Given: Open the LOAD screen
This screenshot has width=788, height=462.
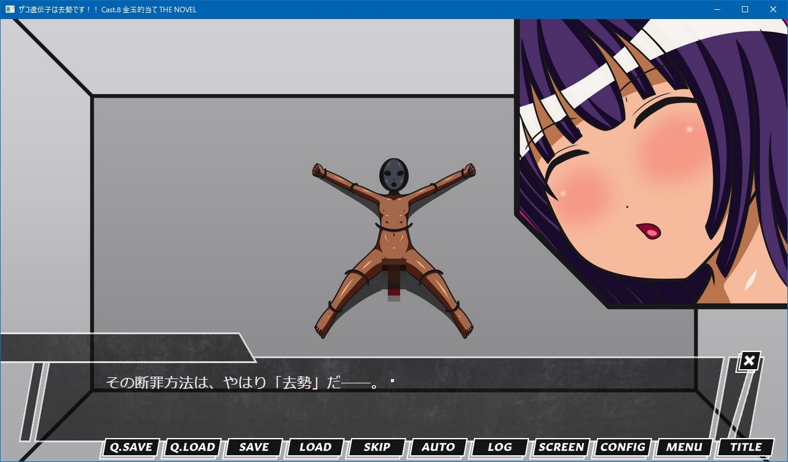Looking at the screenshot, I should click(x=315, y=447).
